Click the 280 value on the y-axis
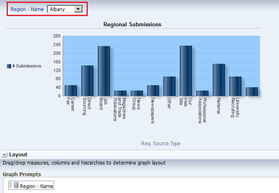 [x=57, y=36]
